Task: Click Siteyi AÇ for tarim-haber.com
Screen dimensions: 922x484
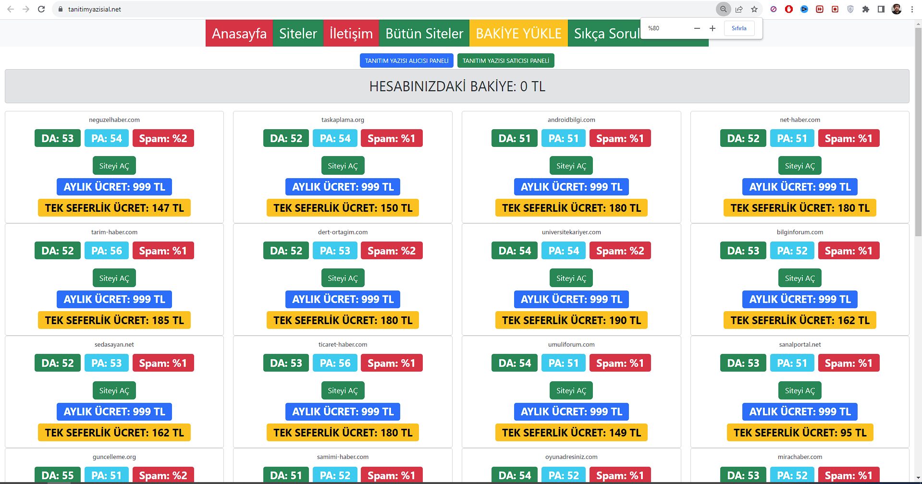Action: [x=114, y=278]
